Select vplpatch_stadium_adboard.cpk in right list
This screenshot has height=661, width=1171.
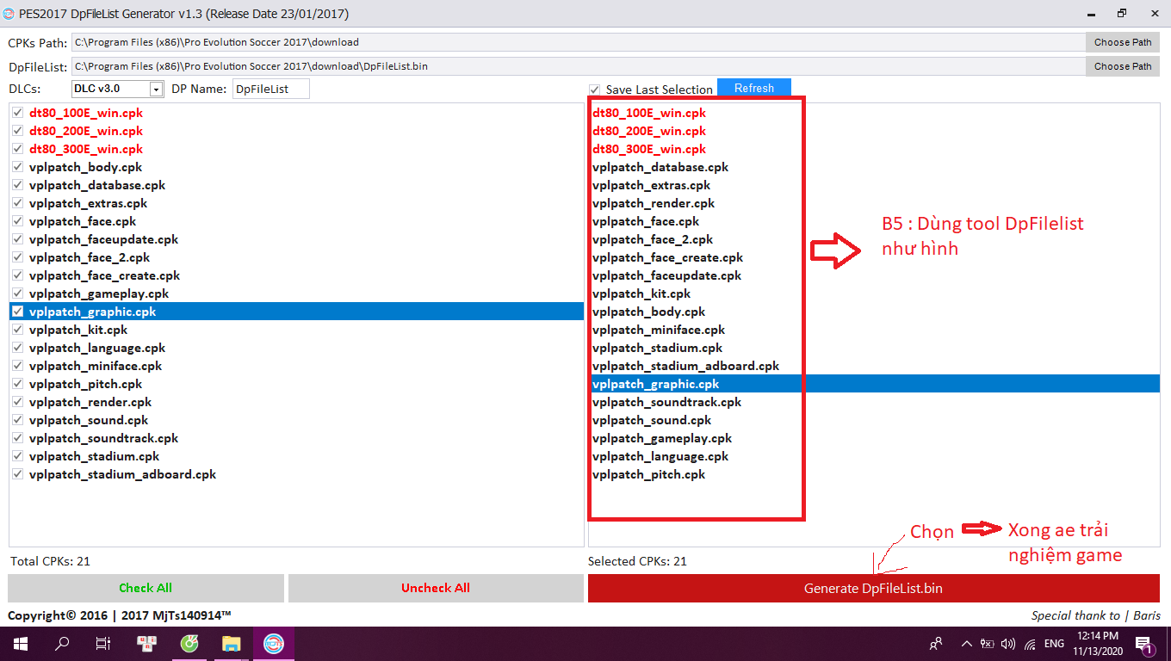click(x=685, y=366)
